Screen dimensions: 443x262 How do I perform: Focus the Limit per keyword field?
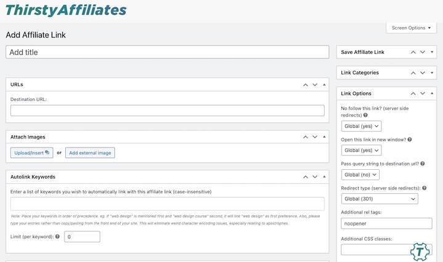[x=82, y=237]
